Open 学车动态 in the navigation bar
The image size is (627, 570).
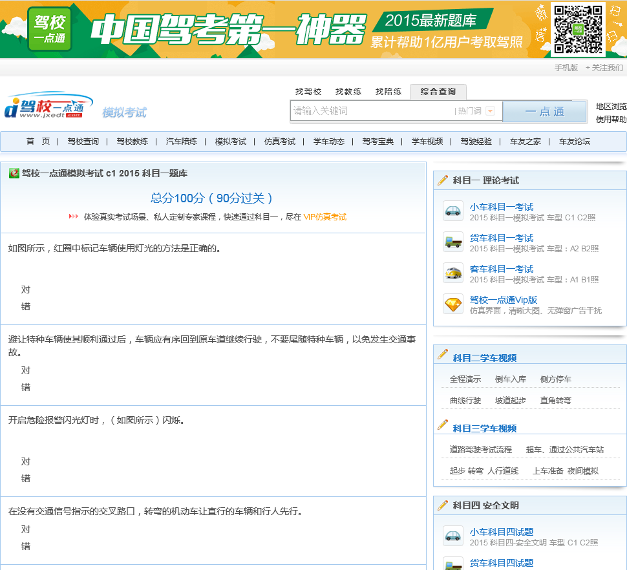pyautogui.click(x=329, y=141)
